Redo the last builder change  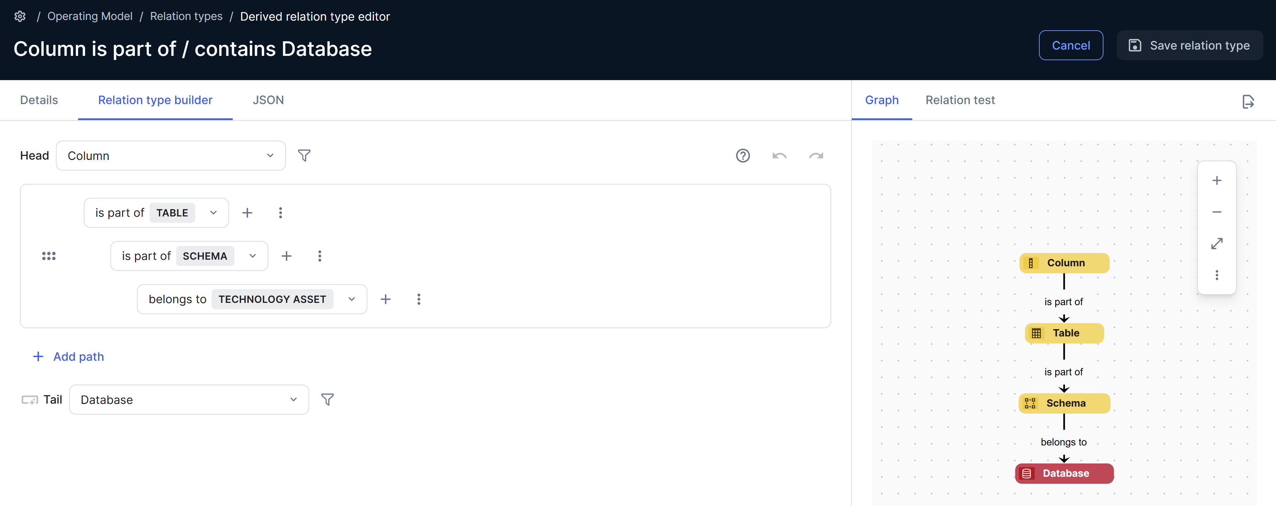pyautogui.click(x=816, y=156)
